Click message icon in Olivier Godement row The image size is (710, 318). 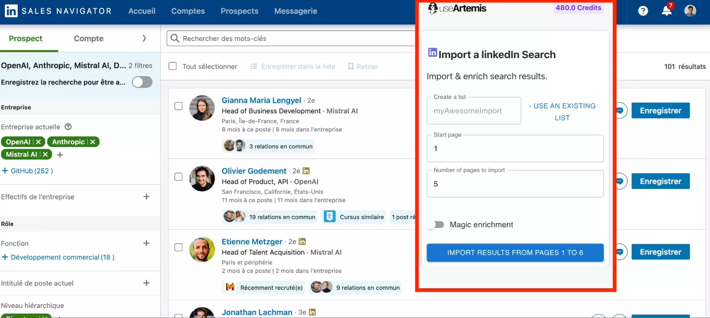620,181
